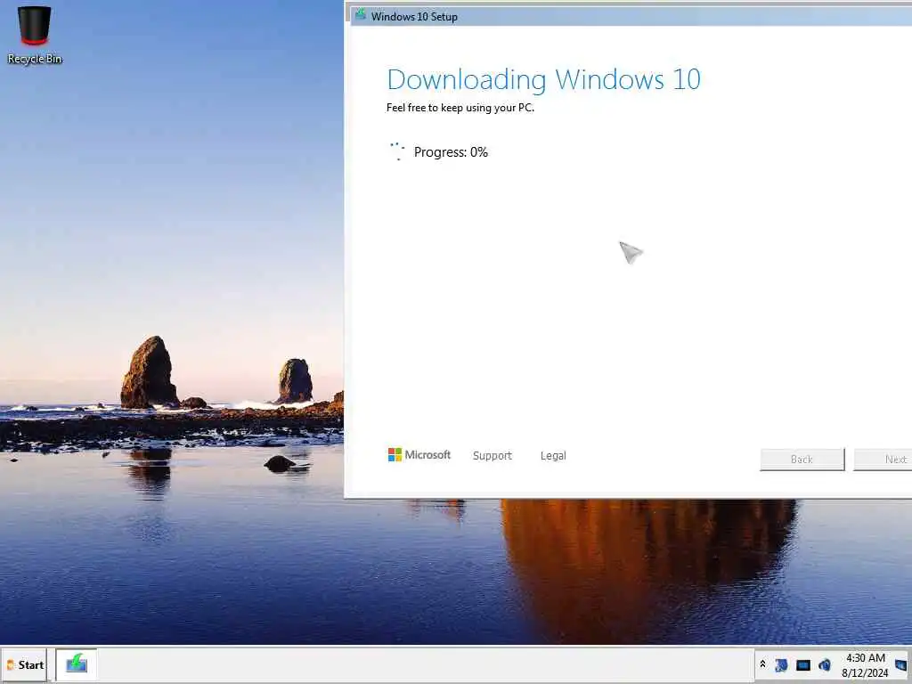Open the Legal link
Image resolution: width=912 pixels, height=684 pixels.
[552, 455]
